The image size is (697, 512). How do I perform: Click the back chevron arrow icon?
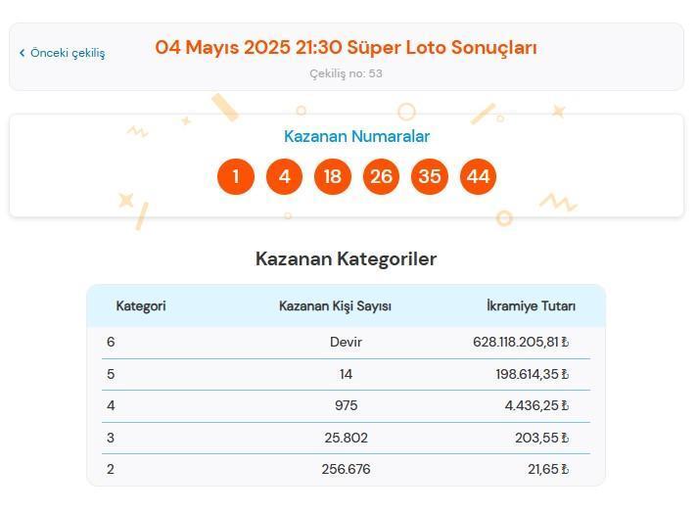(22, 53)
